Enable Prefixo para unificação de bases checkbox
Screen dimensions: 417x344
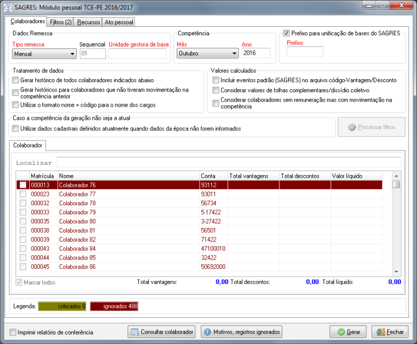[x=287, y=33]
